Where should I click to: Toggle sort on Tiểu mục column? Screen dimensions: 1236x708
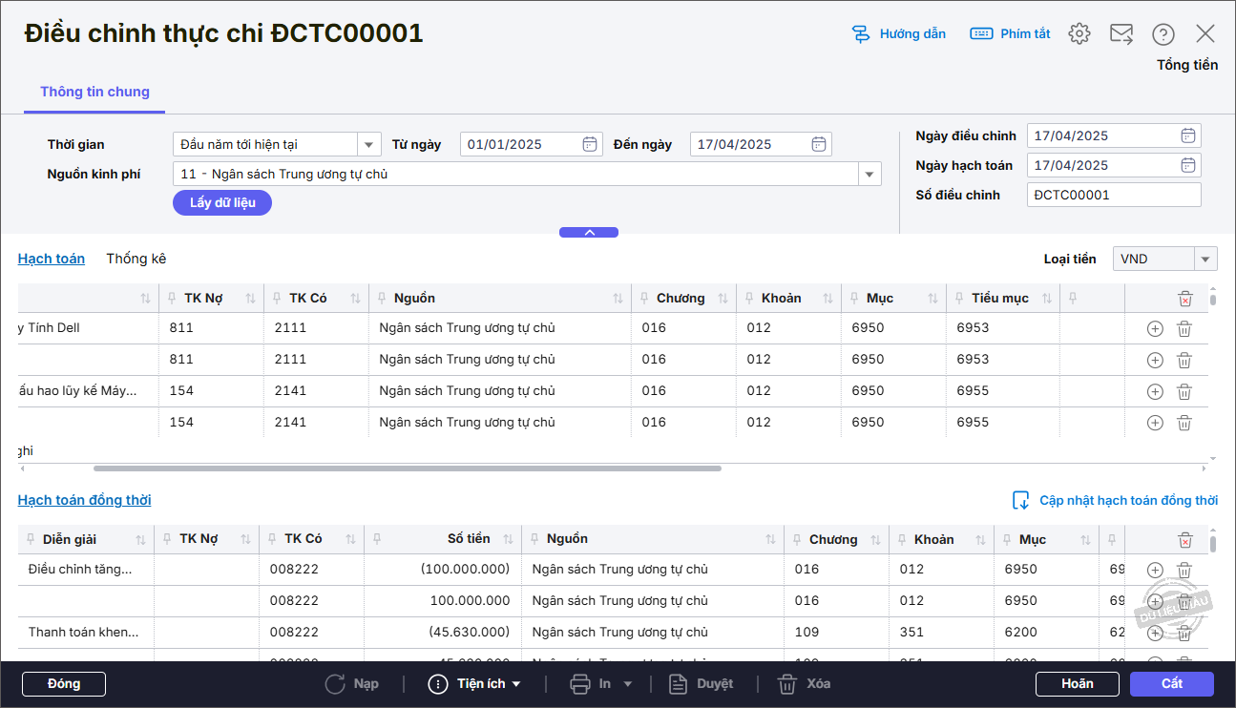[x=1047, y=299]
